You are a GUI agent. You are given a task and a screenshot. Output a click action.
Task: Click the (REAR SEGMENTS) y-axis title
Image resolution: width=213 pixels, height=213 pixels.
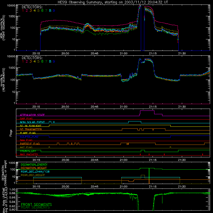pos(4,80)
